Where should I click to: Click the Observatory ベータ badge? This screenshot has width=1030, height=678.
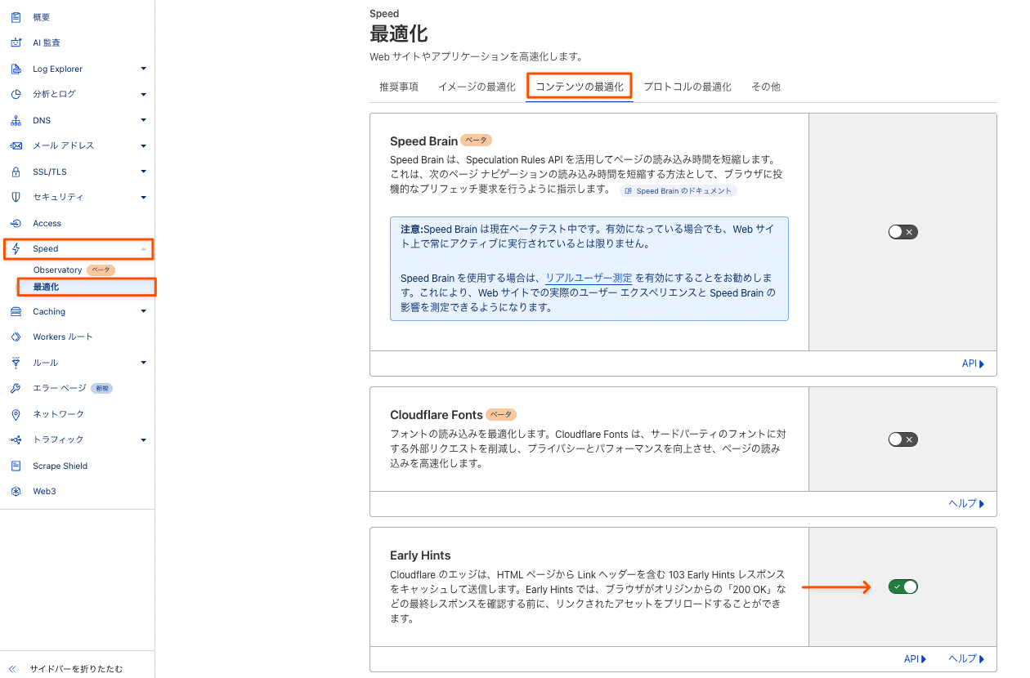(100, 269)
